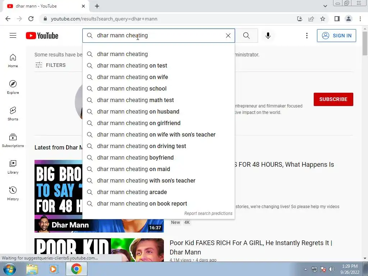Image resolution: width=368 pixels, height=276 pixels.
Task: Bookmark this page with the star icon
Action: tap(323, 19)
